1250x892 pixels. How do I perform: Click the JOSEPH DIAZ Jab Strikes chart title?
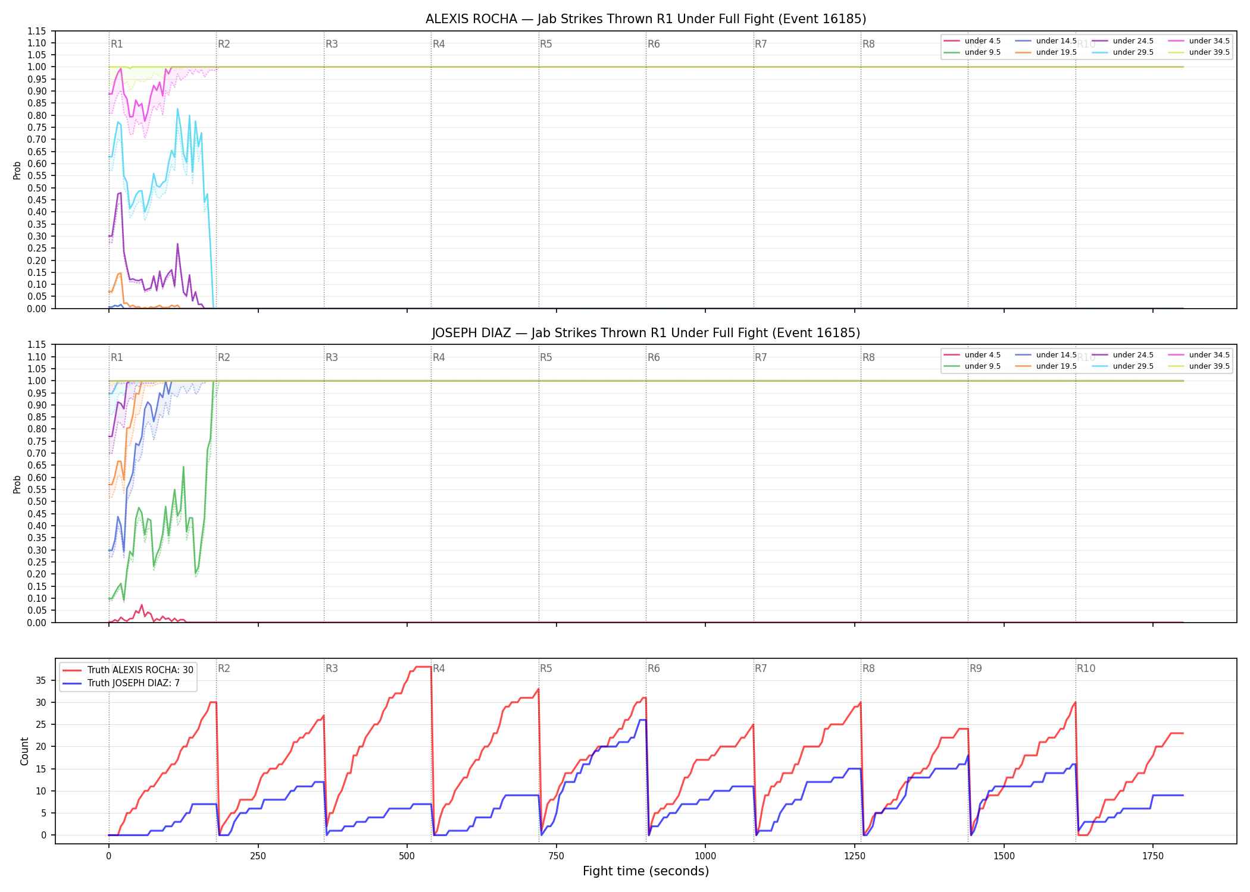(x=646, y=333)
